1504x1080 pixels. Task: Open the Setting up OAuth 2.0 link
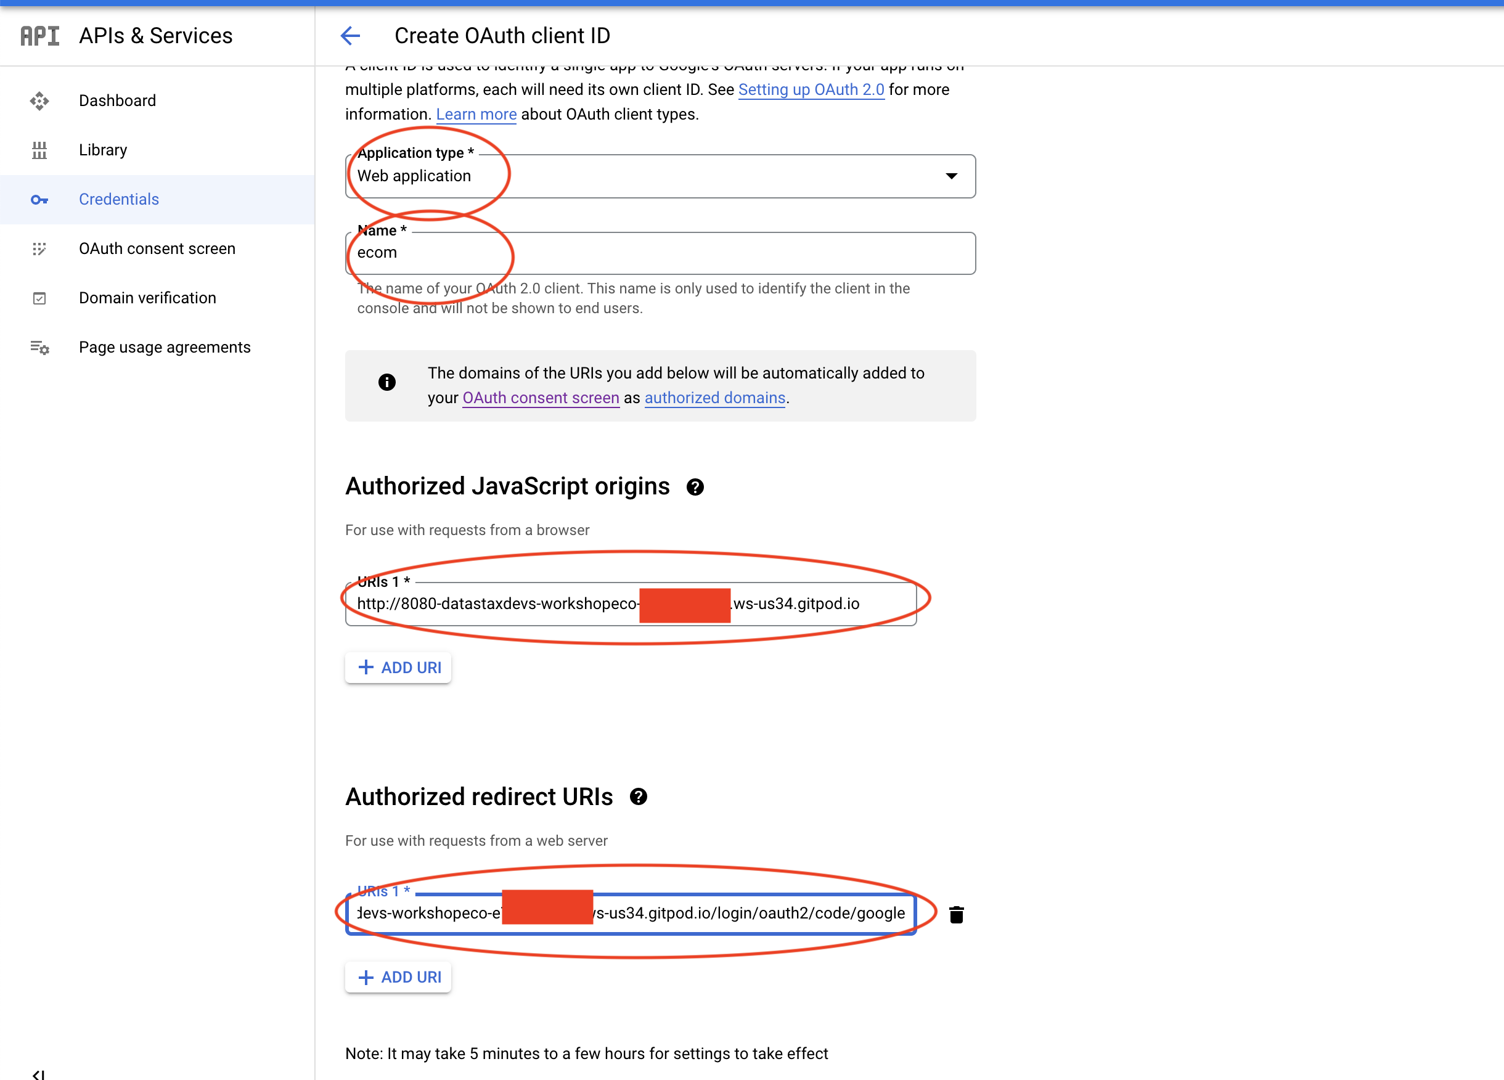tap(811, 89)
